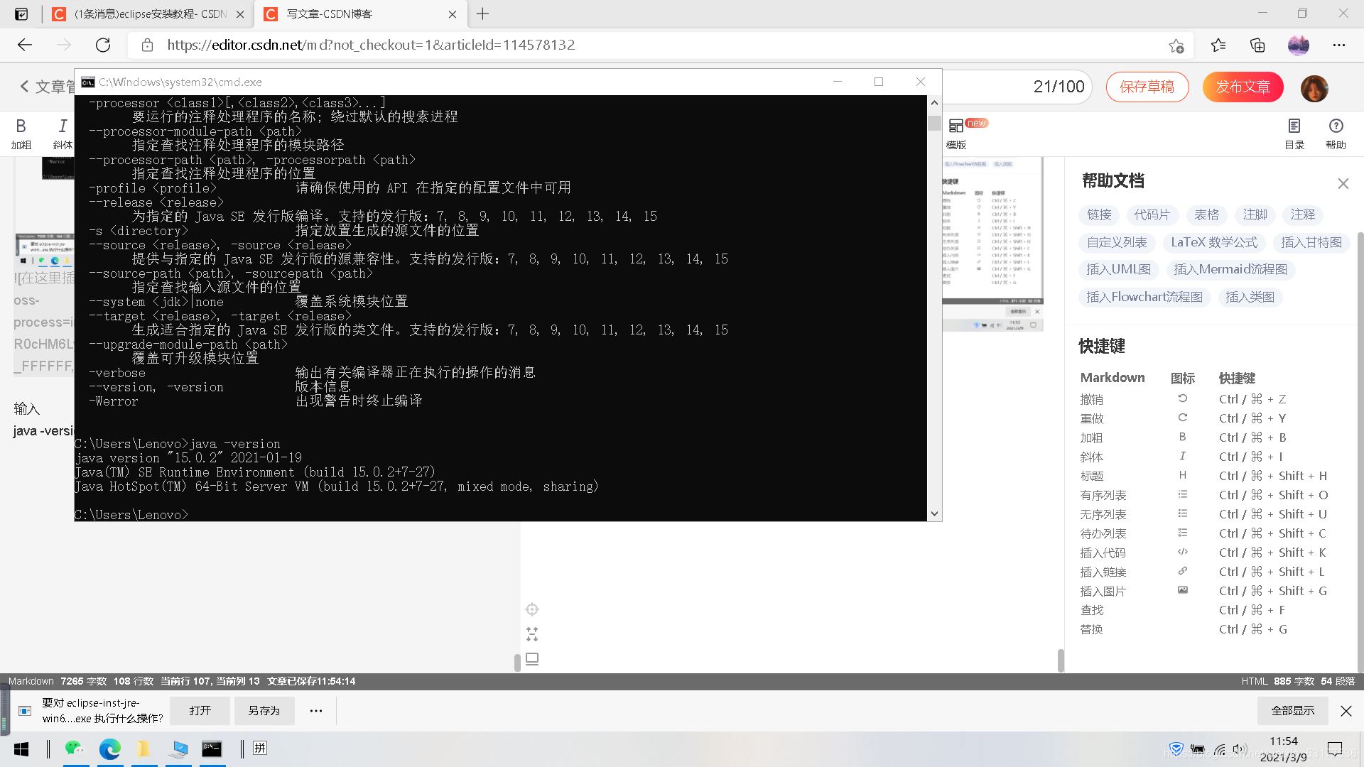The height and width of the screenshot is (767, 1364).
Task: Open the LaTeX 数学公式 help link
Action: point(1213,242)
